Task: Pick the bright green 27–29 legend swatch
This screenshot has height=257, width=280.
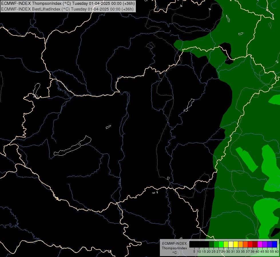Action: click(x=221, y=244)
